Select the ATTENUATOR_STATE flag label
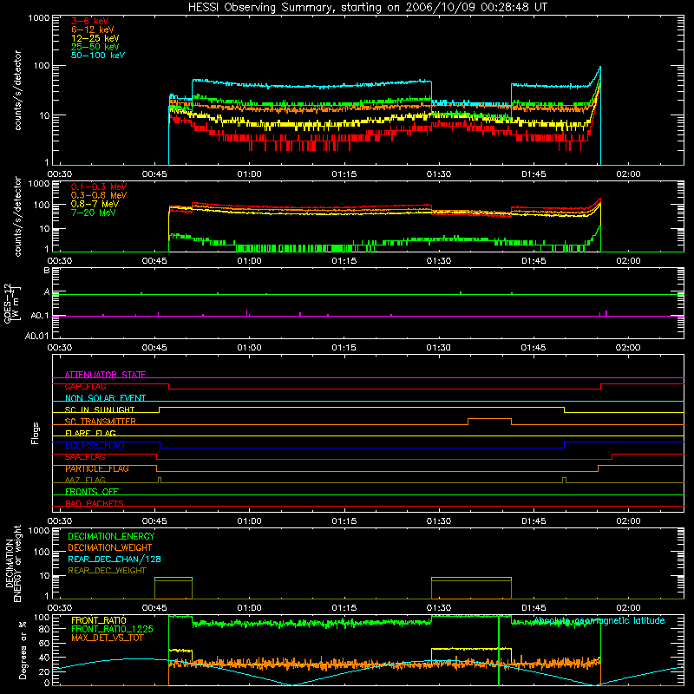This screenshot has height=694, width=694. pos(105,375)
